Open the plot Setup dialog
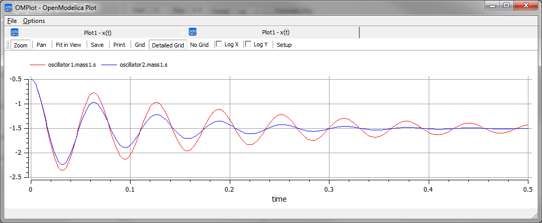This screenshot has width=542, height=223. point(284,45)
